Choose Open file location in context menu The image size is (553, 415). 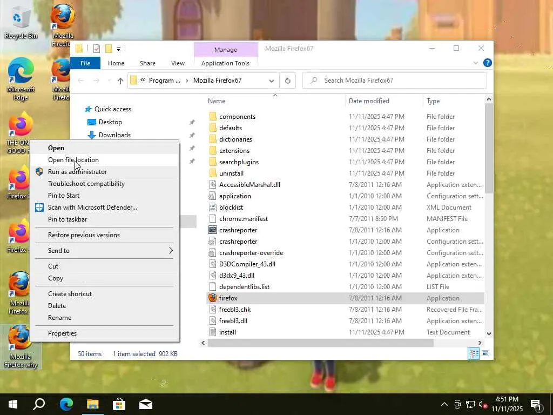[x=104, y=160]
